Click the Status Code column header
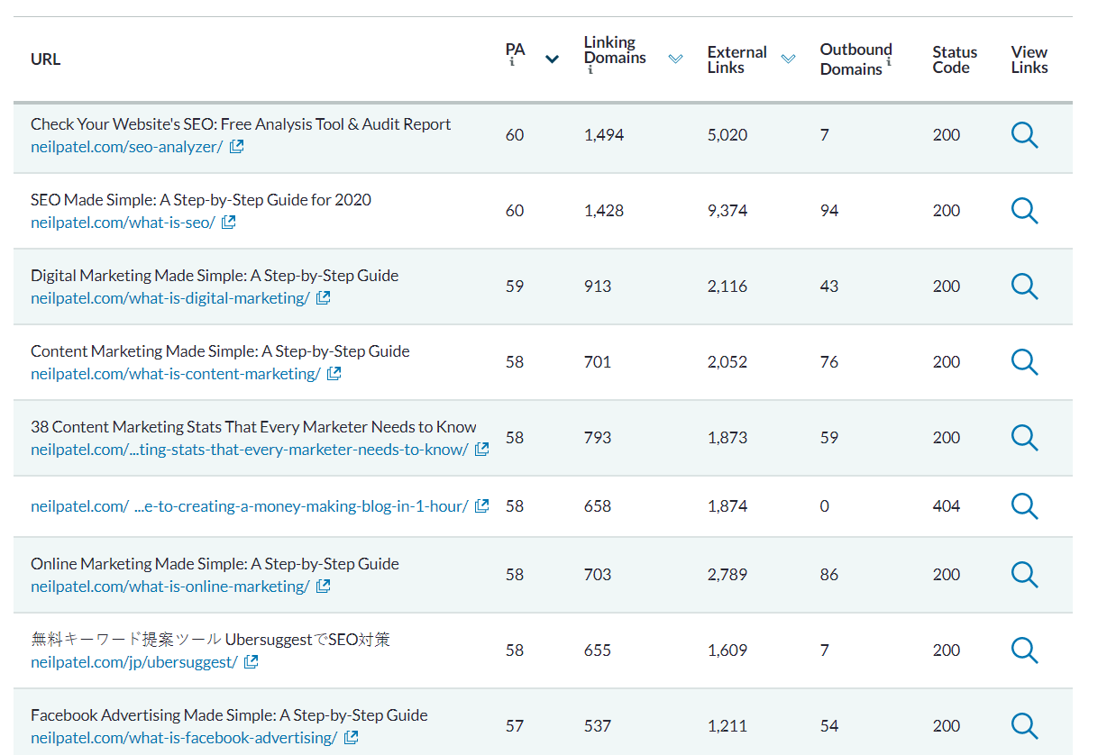1107x755 pixels. [954, 59]
